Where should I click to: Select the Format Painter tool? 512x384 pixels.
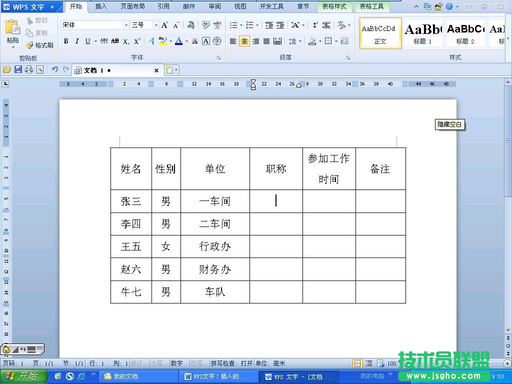coord(40,45)
